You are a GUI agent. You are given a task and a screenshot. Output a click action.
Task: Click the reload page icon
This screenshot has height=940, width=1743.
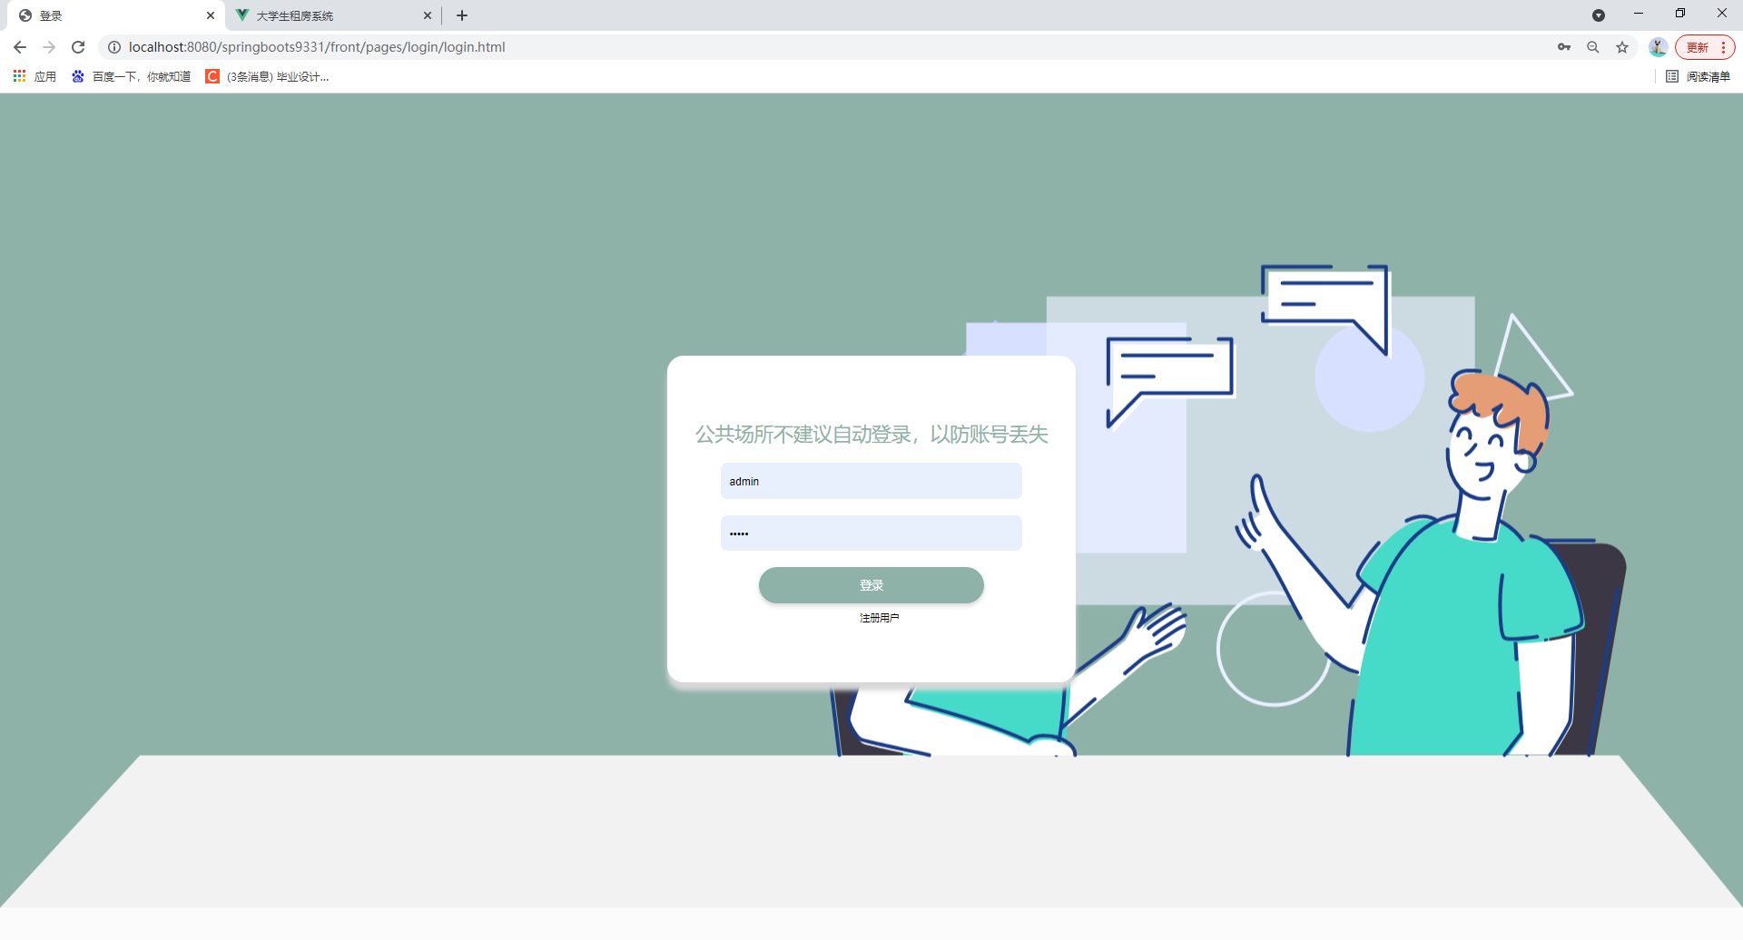point(78,47)
